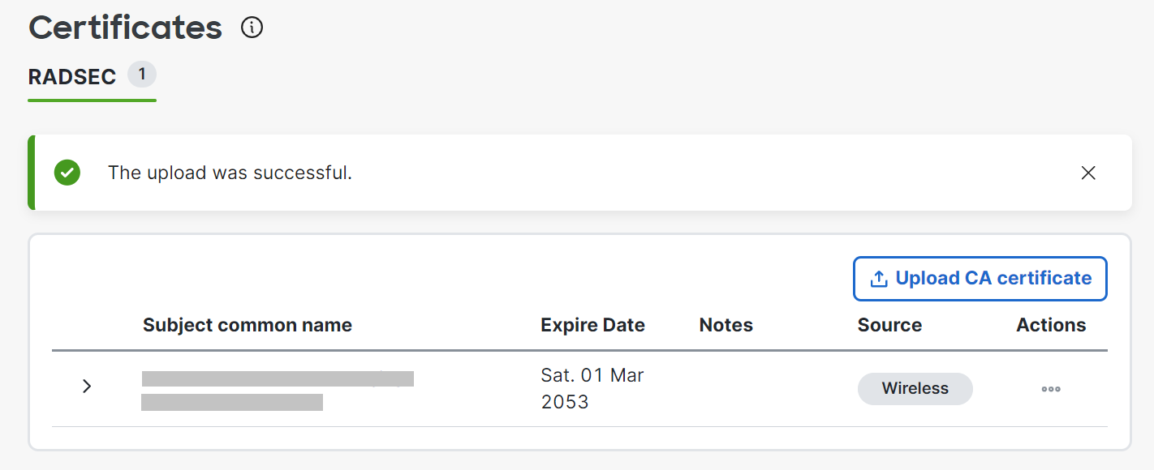The width and height of the screenshot is (1154, 470).
Task: Click the Certificates page heading
Action: point(126,28)
